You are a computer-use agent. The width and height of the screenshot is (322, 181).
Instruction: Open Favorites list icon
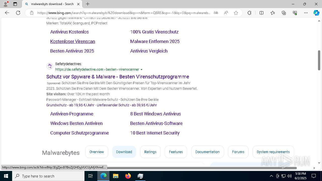click(273, 13)
